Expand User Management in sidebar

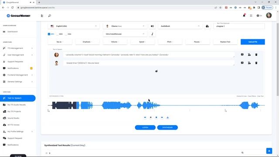tap(18, 55)
